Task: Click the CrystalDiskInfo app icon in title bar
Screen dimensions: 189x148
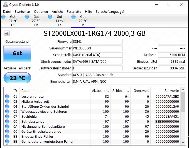Action: point(5,4)
